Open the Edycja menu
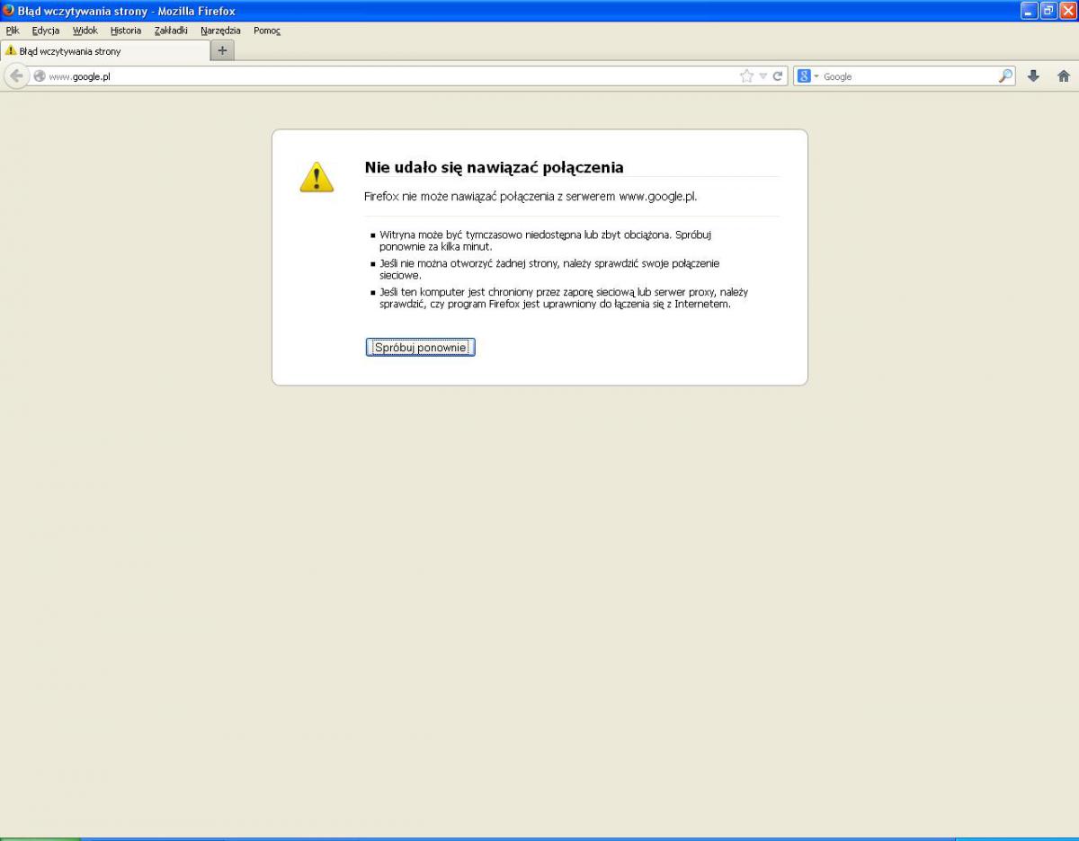The width and height of the screenshot is (1079, 841). (46, 31)
